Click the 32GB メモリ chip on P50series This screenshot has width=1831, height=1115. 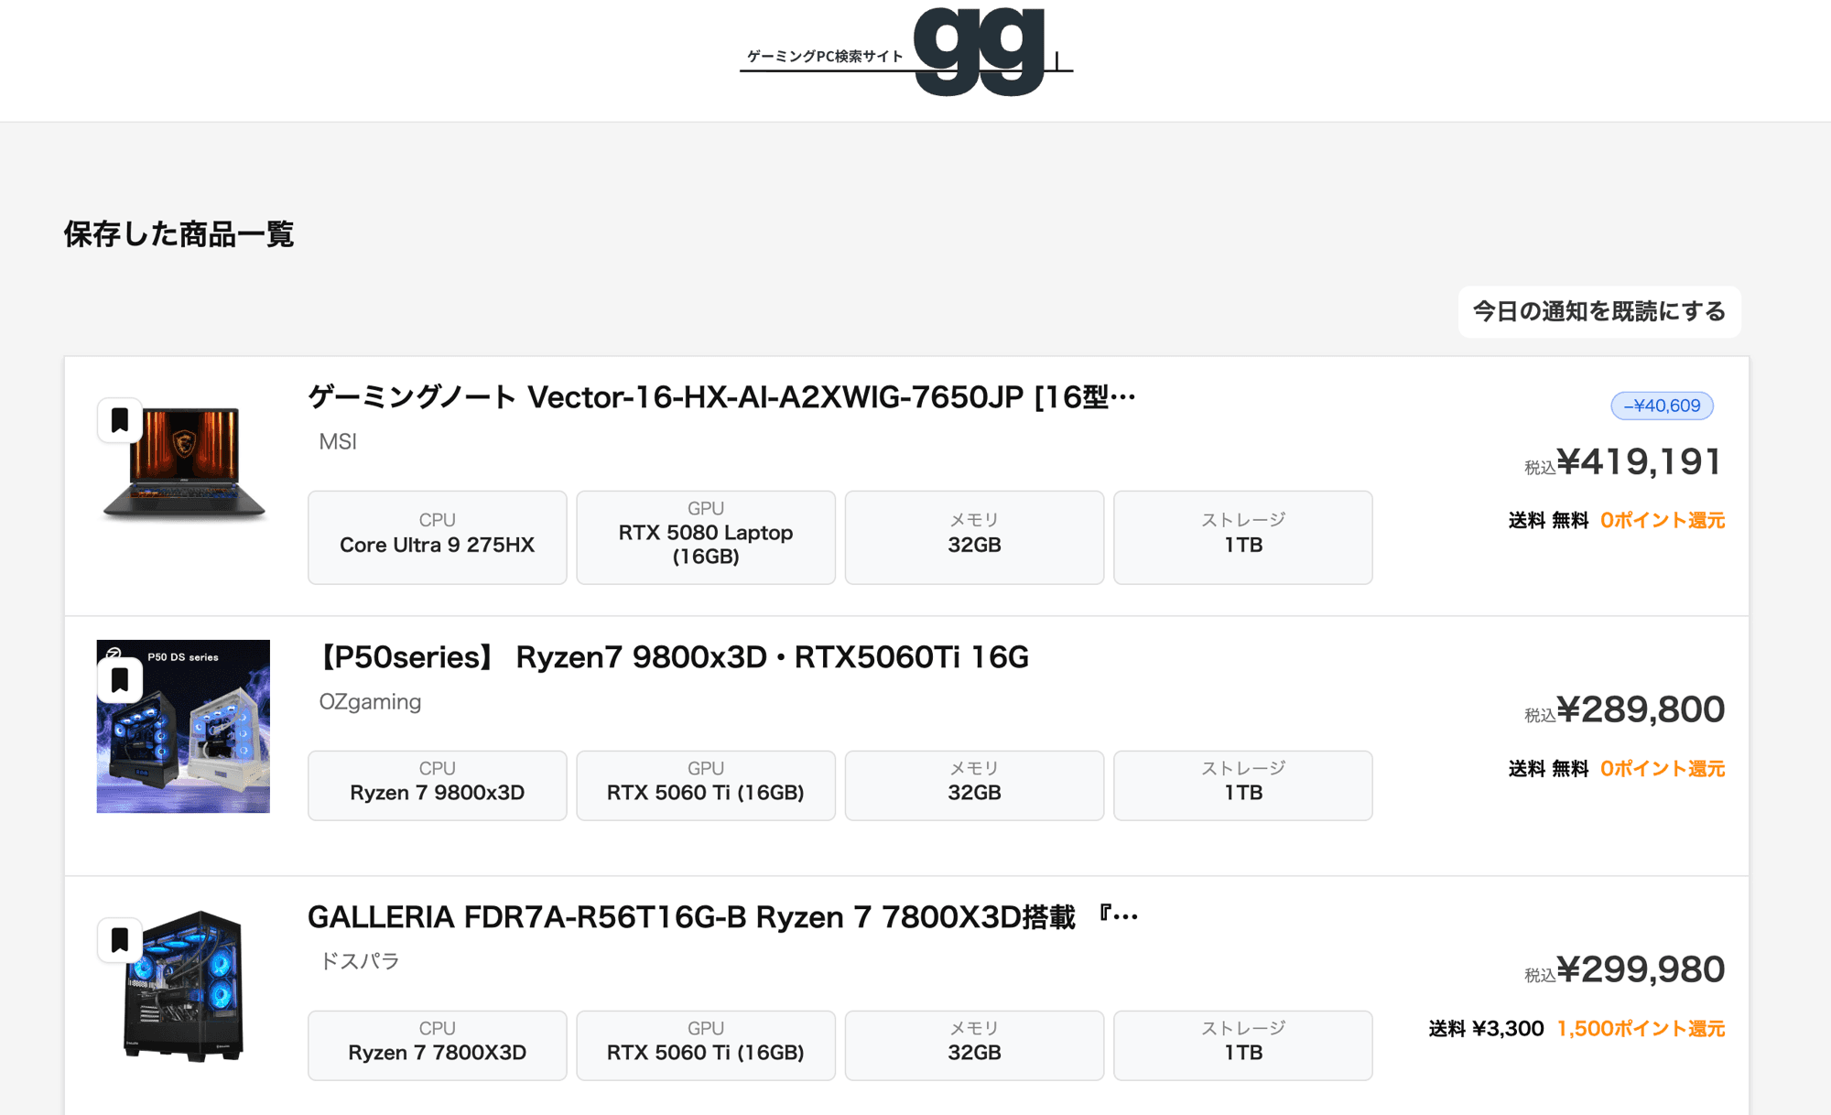[x=974, y=785]
